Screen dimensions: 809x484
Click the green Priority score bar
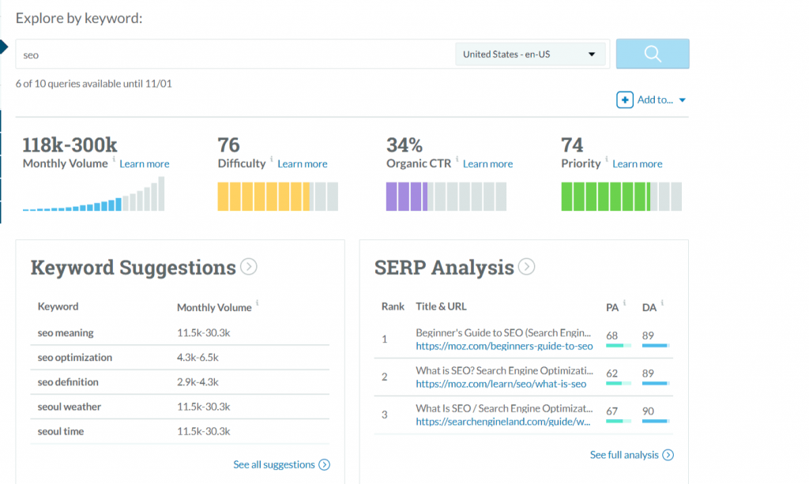[x=621, y=197]
